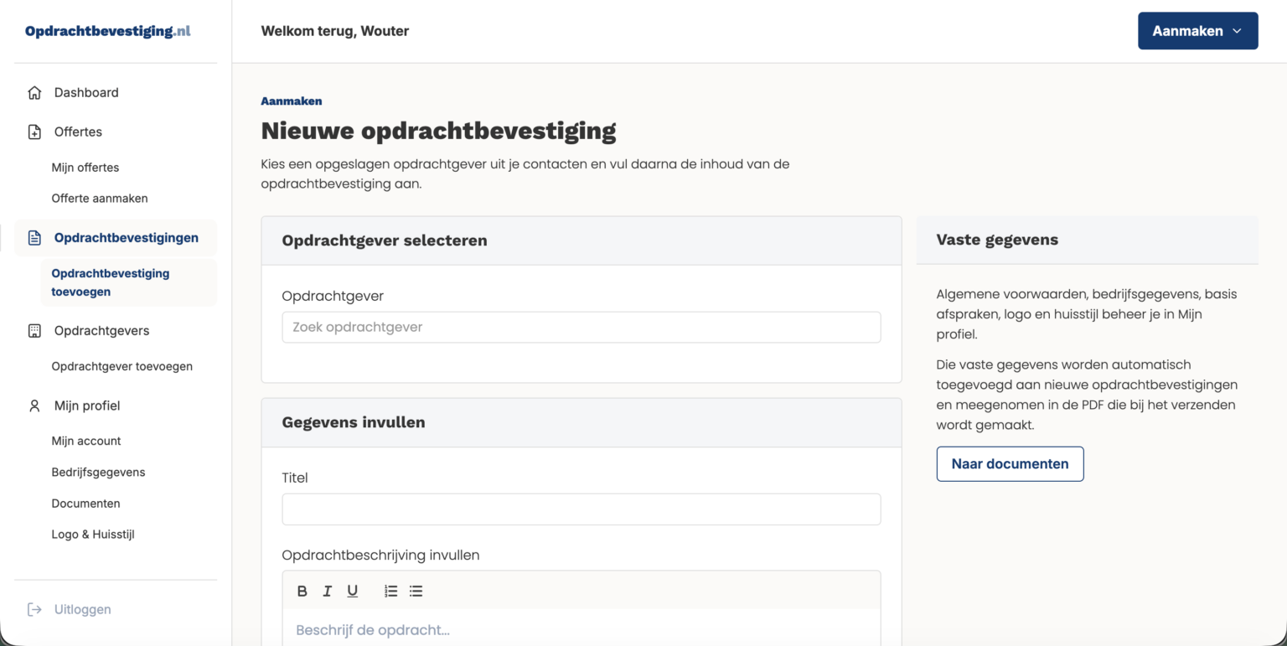Open the Zoek opdrachtgever search field
The height and width of the screenshot is (646, 1287).
tap(581, 328)
